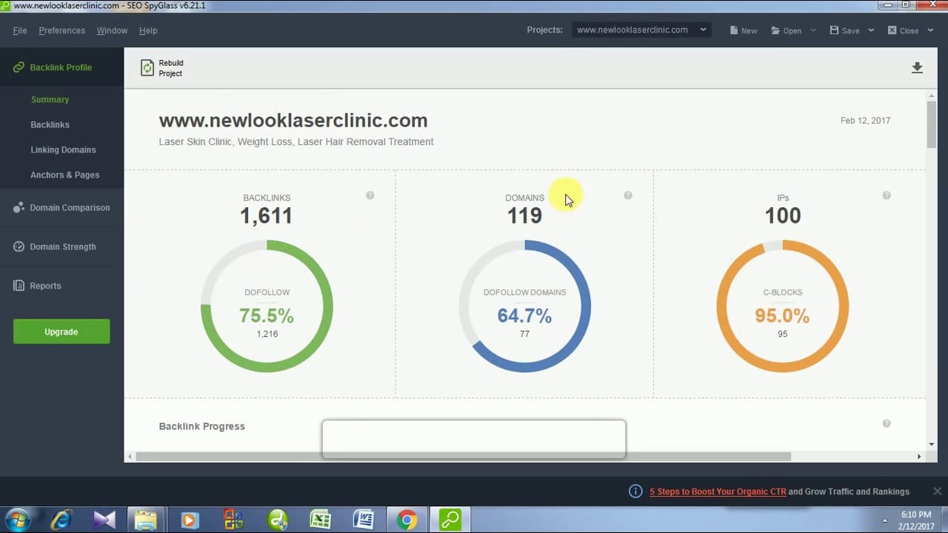
Task: Click help icon next to Backlink Progress
Action: pyautogui.click(x=886, y=423)
